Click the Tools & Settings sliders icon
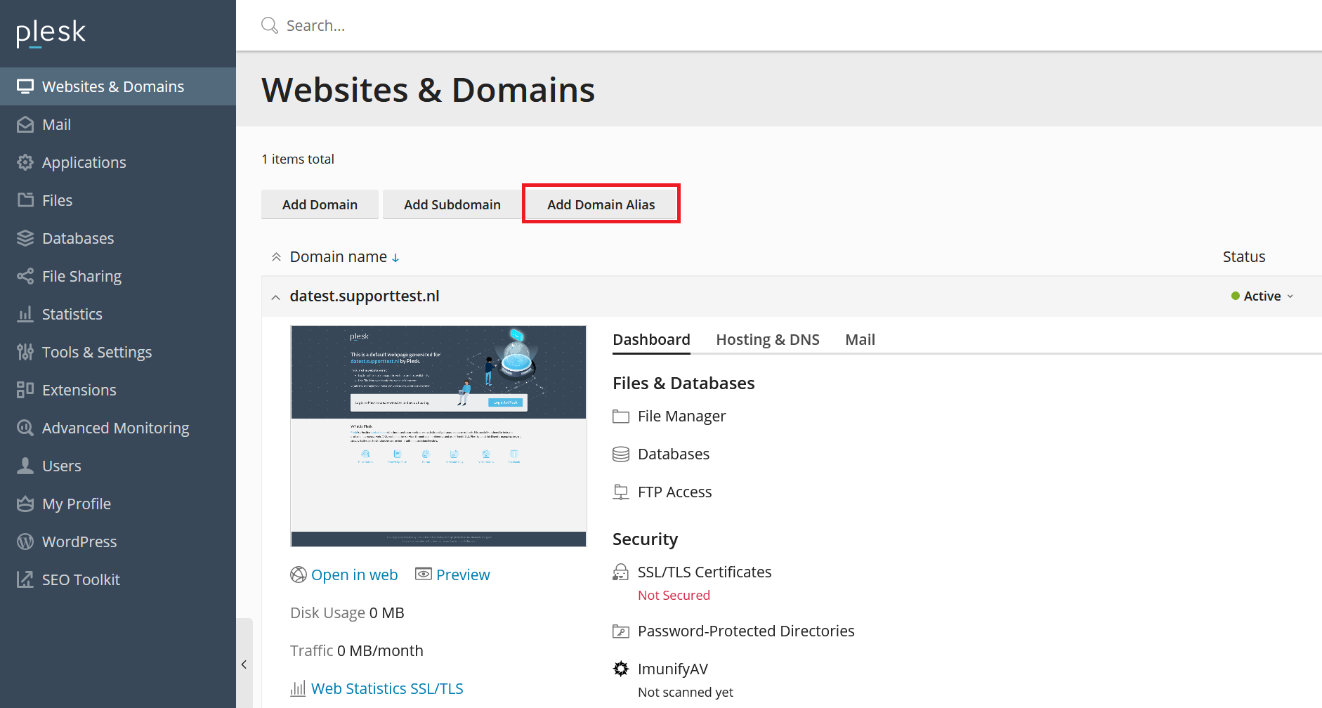 point(25,352)
